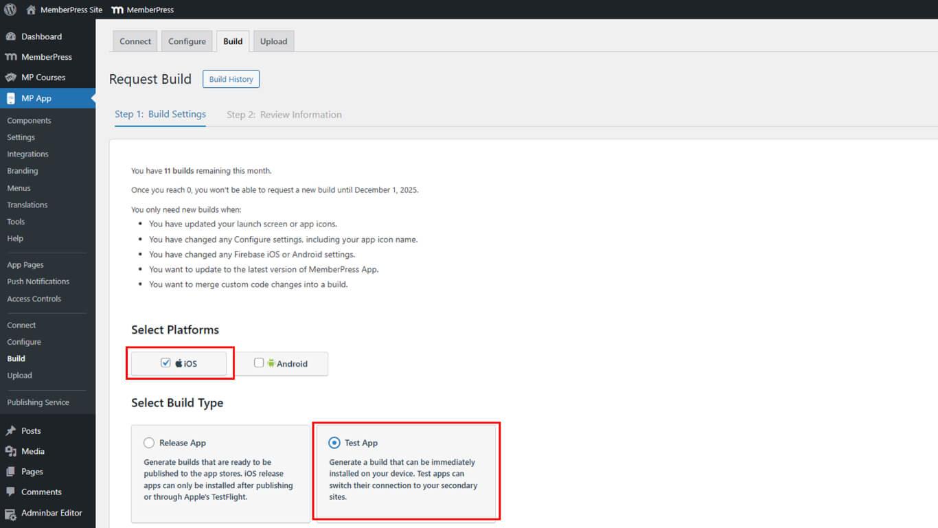Switch to the Configure tab

point(187,41)
